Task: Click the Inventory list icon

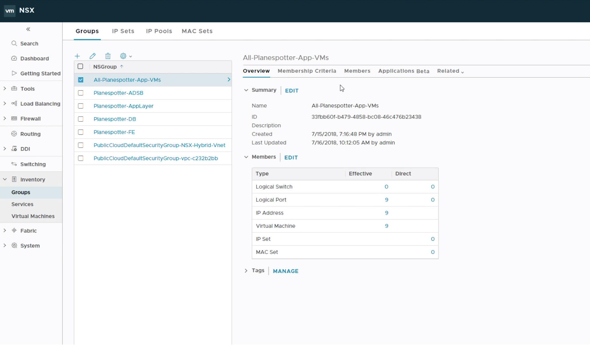Action: 14,179
